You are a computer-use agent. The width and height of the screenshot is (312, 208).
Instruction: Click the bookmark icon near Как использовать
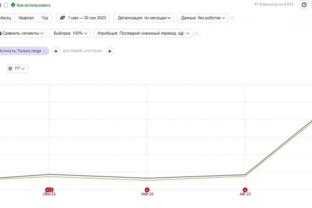click(6, 5)
